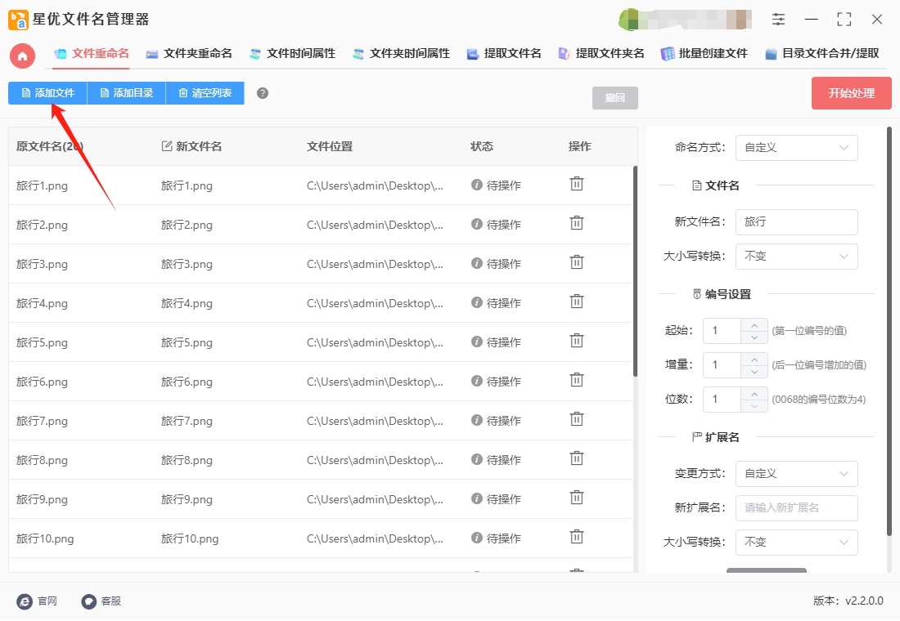Click the red 开始处理 button
Screen dimensions: 900x621
point(851,93)
